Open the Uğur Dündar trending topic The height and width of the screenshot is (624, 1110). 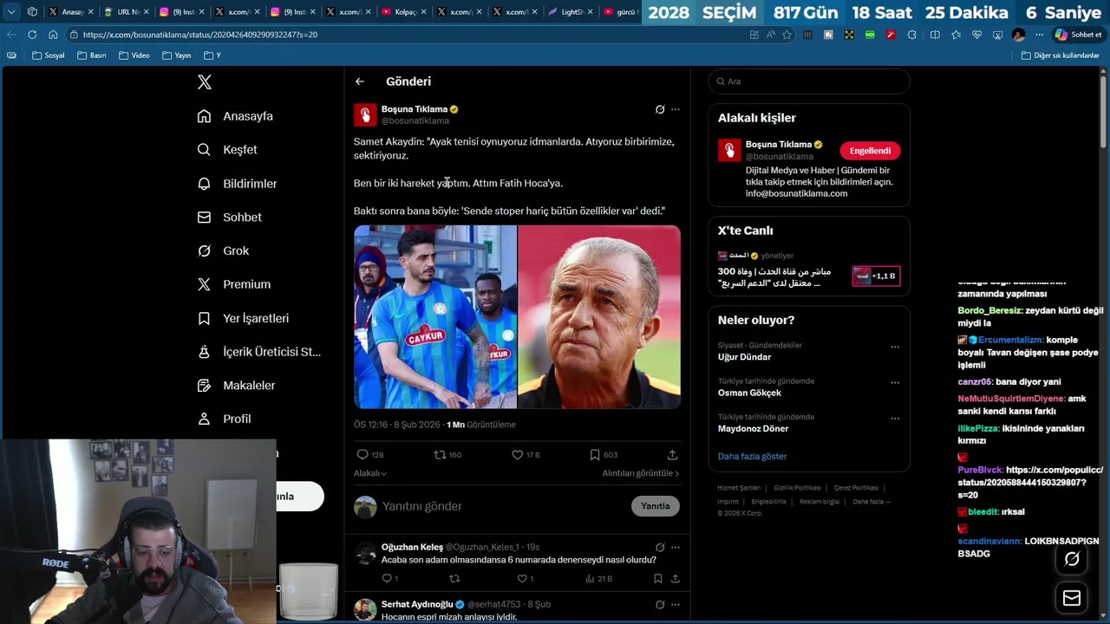tap(744, 357)
